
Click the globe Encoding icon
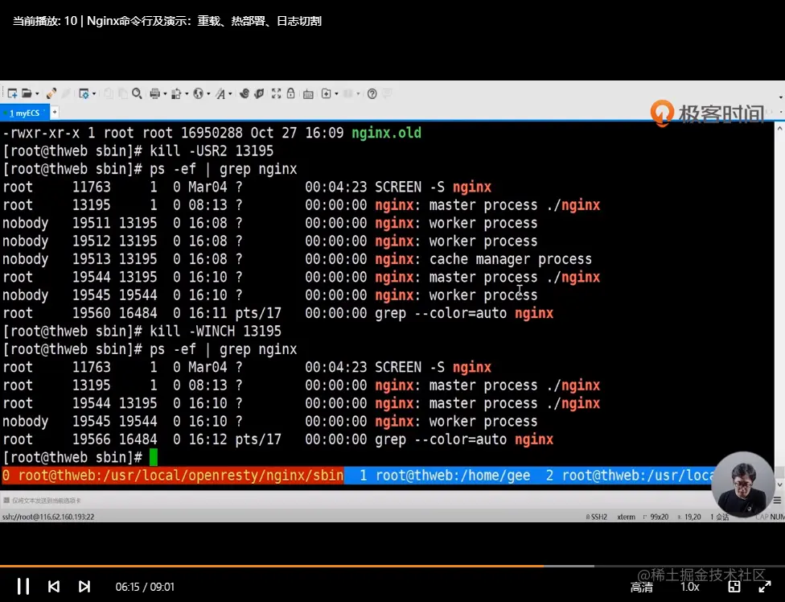click(x=198, y=93)
